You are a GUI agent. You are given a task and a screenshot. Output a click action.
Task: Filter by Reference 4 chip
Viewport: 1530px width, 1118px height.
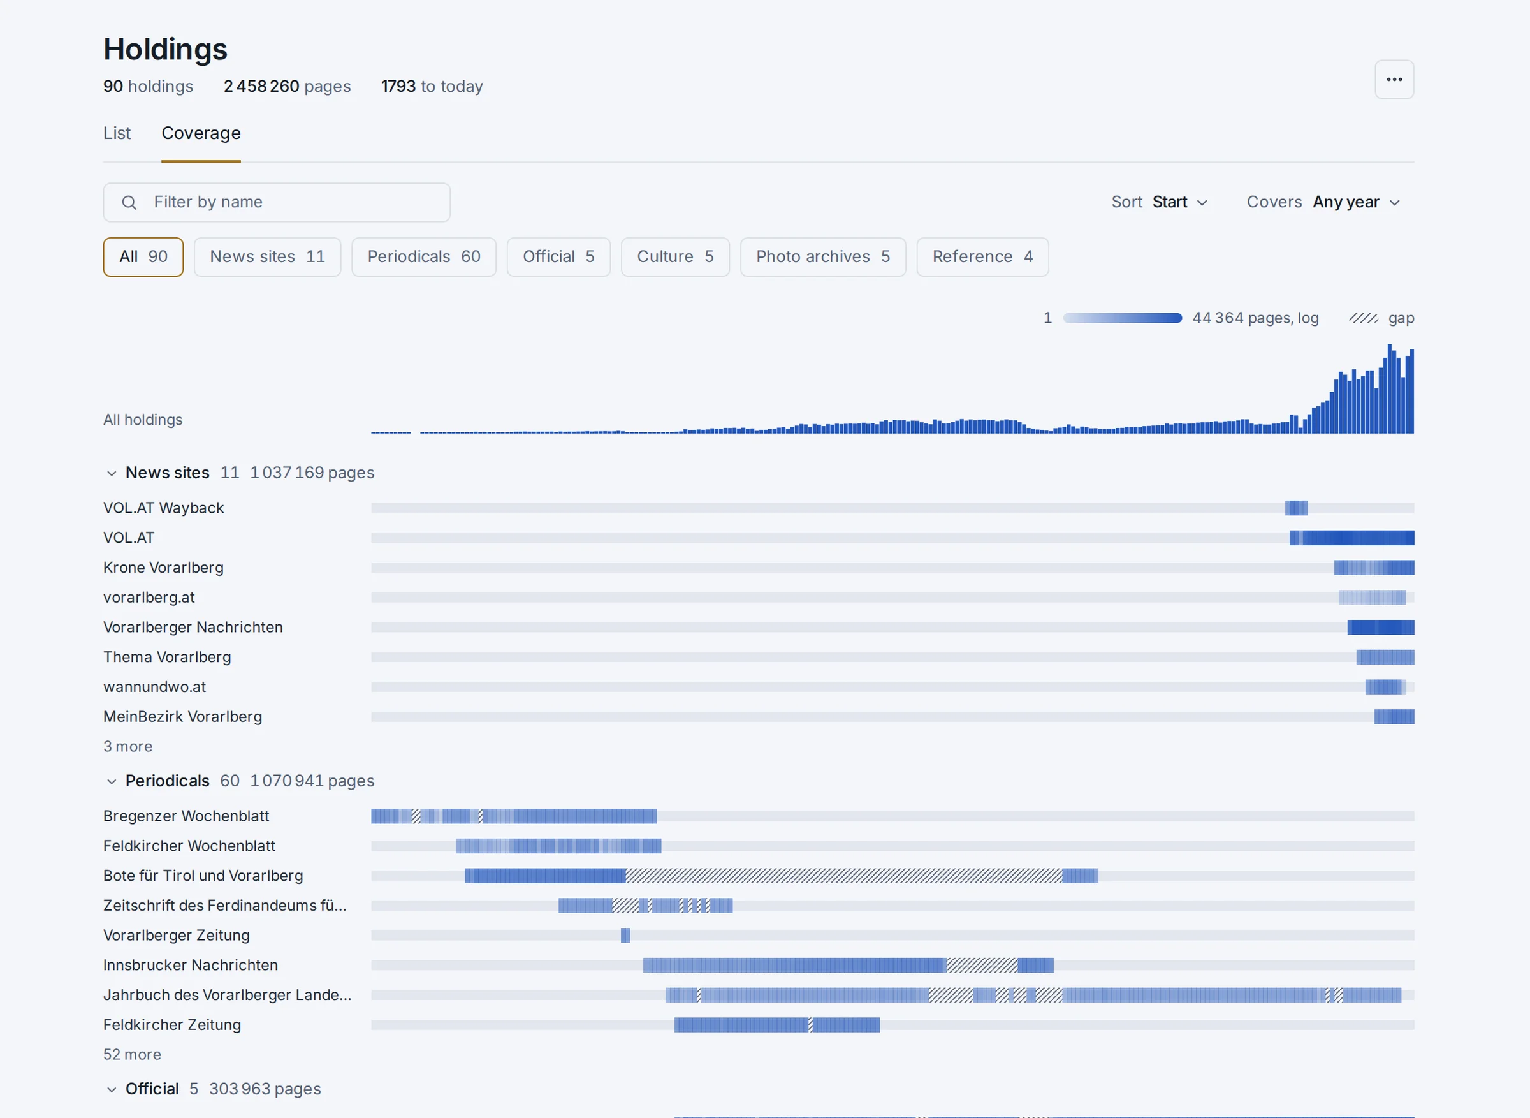click(x=983, y=257)
